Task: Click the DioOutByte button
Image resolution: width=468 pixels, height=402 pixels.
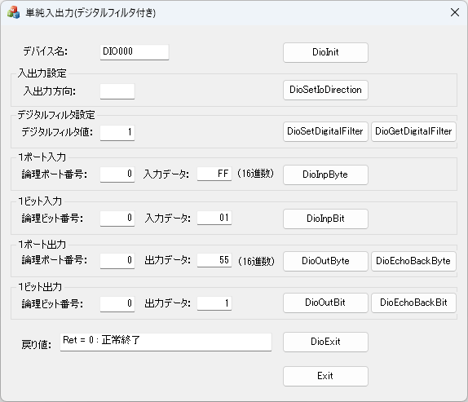Action: pyautogui.click(x=325, y=261)
